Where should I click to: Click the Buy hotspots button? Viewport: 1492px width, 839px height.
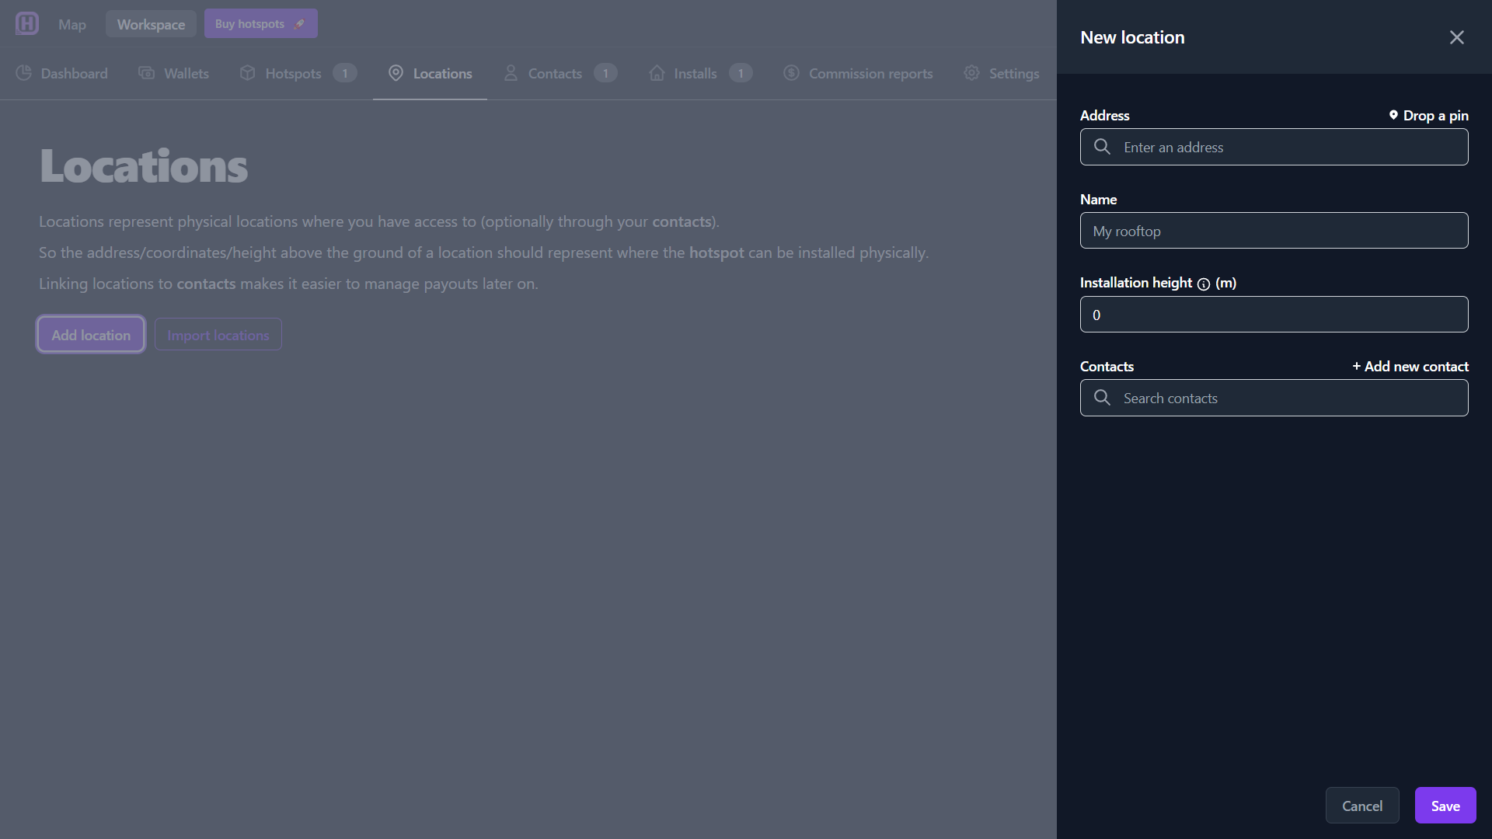(x=260, y=23)
